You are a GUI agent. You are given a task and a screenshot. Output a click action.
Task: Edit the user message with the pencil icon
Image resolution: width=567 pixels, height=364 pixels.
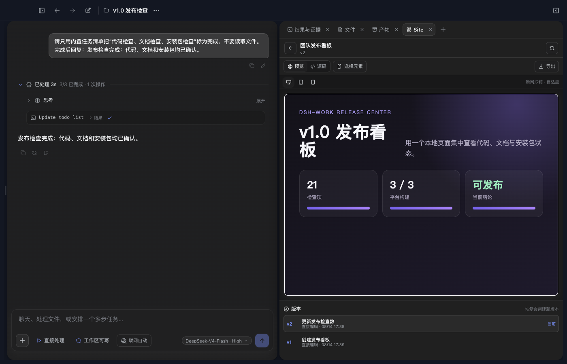click(x=263, y=66)
